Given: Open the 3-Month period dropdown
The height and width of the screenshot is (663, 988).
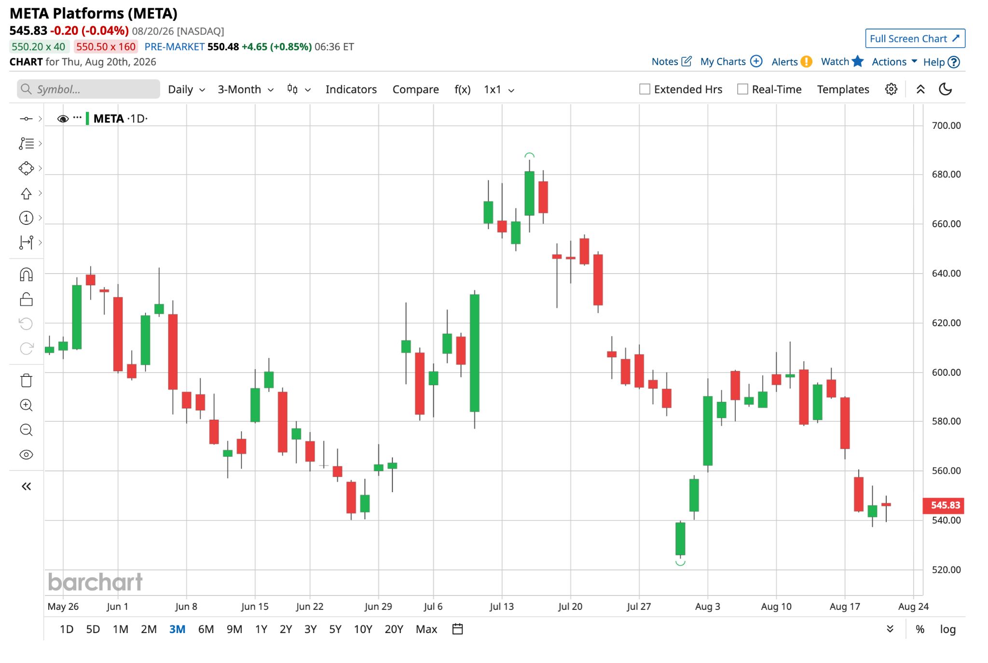Looking at the screenshot, I should coord(246,89).
